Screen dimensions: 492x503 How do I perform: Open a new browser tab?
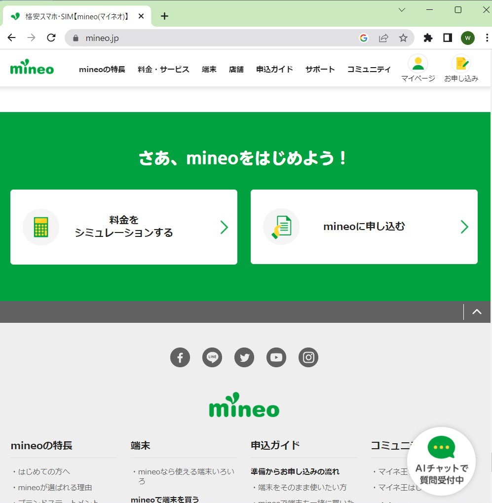click(x=164, y=16)
